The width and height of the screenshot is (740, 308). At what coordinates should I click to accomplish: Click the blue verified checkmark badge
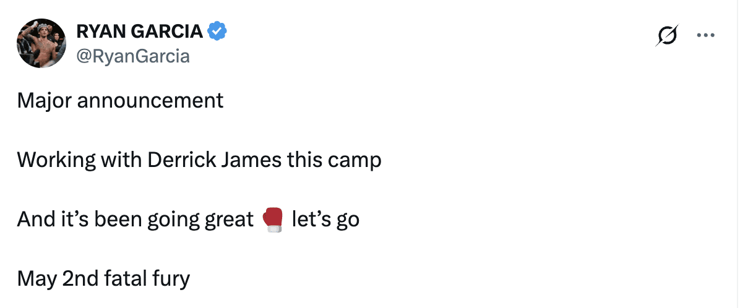[x=217, y=30]
